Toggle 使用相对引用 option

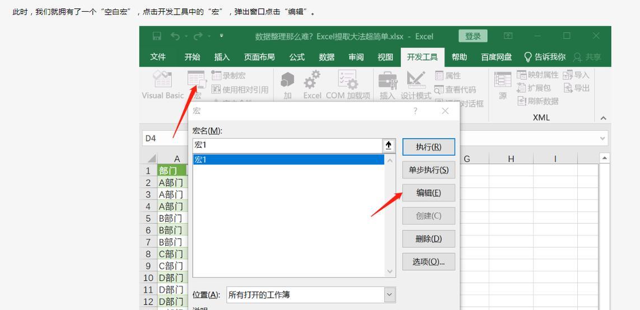[x=240, y=90]
